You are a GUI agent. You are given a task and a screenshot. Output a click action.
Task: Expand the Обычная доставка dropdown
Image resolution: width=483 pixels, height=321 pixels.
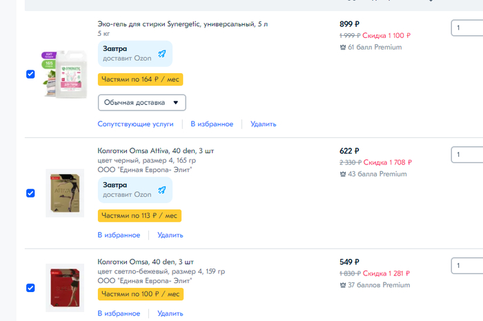pyautogui.click(x=141, y=103)
